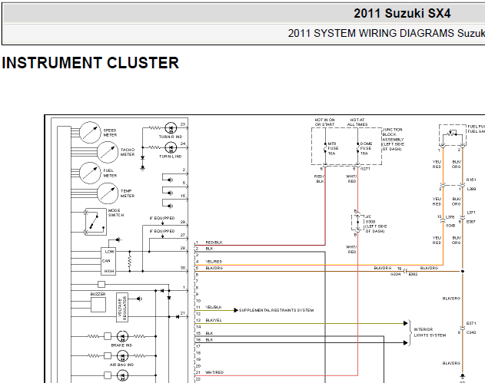
Task: Click the L289 connector label
Action: click(471, 189)
